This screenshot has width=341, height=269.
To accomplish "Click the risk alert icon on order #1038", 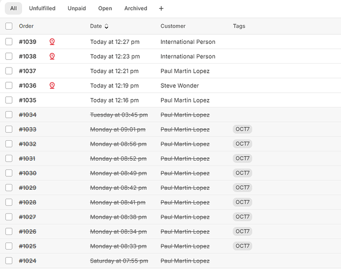I will 52,56.
